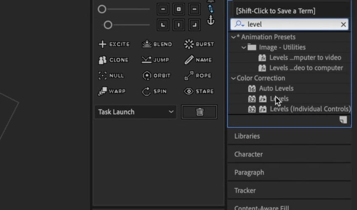Activate the Burst tool

coord(199,44)
